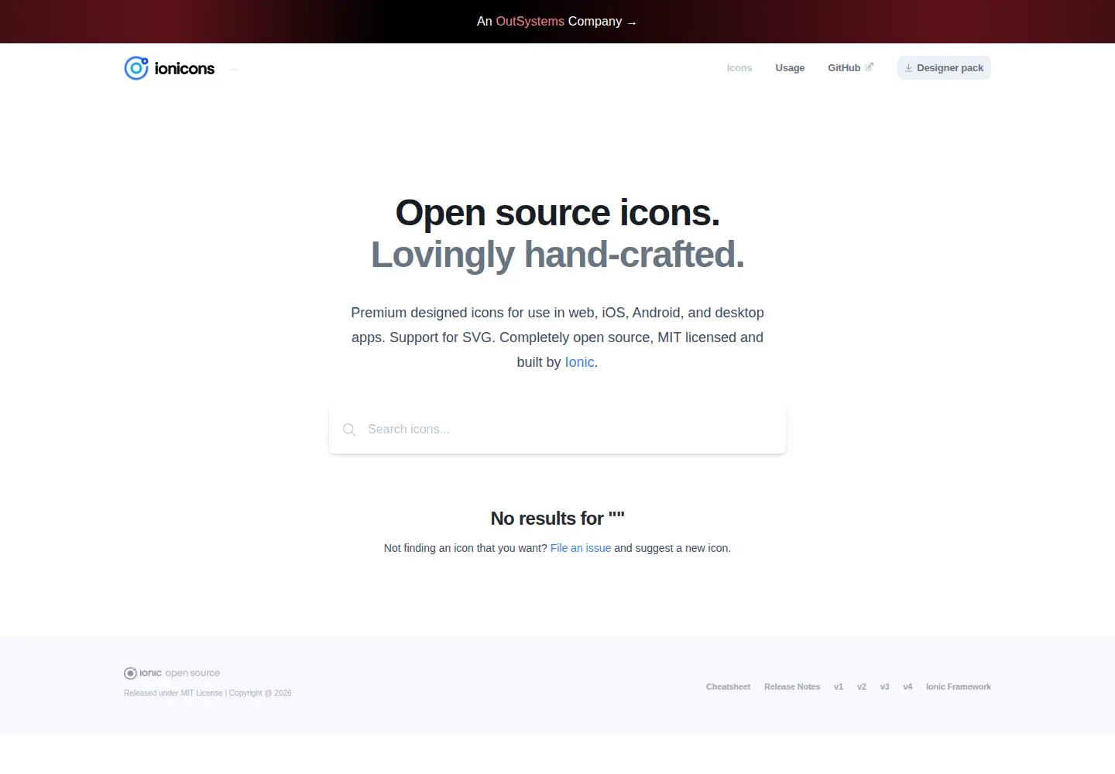Click the "Released under MIT License" text

click(x=173, y=694)
